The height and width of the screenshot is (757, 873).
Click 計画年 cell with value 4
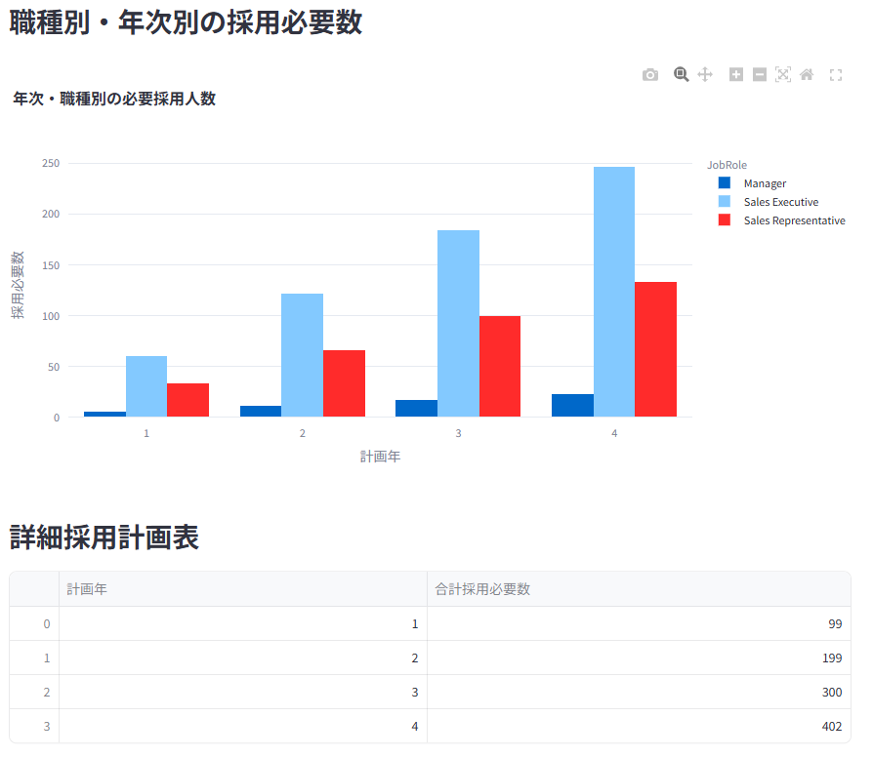click(243, 726)
